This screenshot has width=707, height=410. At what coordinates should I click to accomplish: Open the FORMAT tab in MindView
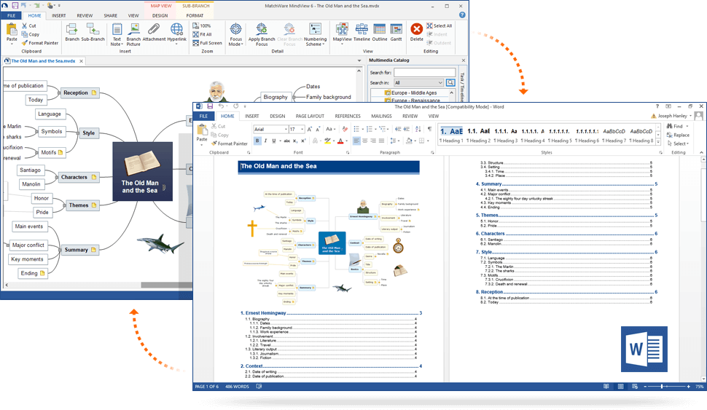[195, 15]
